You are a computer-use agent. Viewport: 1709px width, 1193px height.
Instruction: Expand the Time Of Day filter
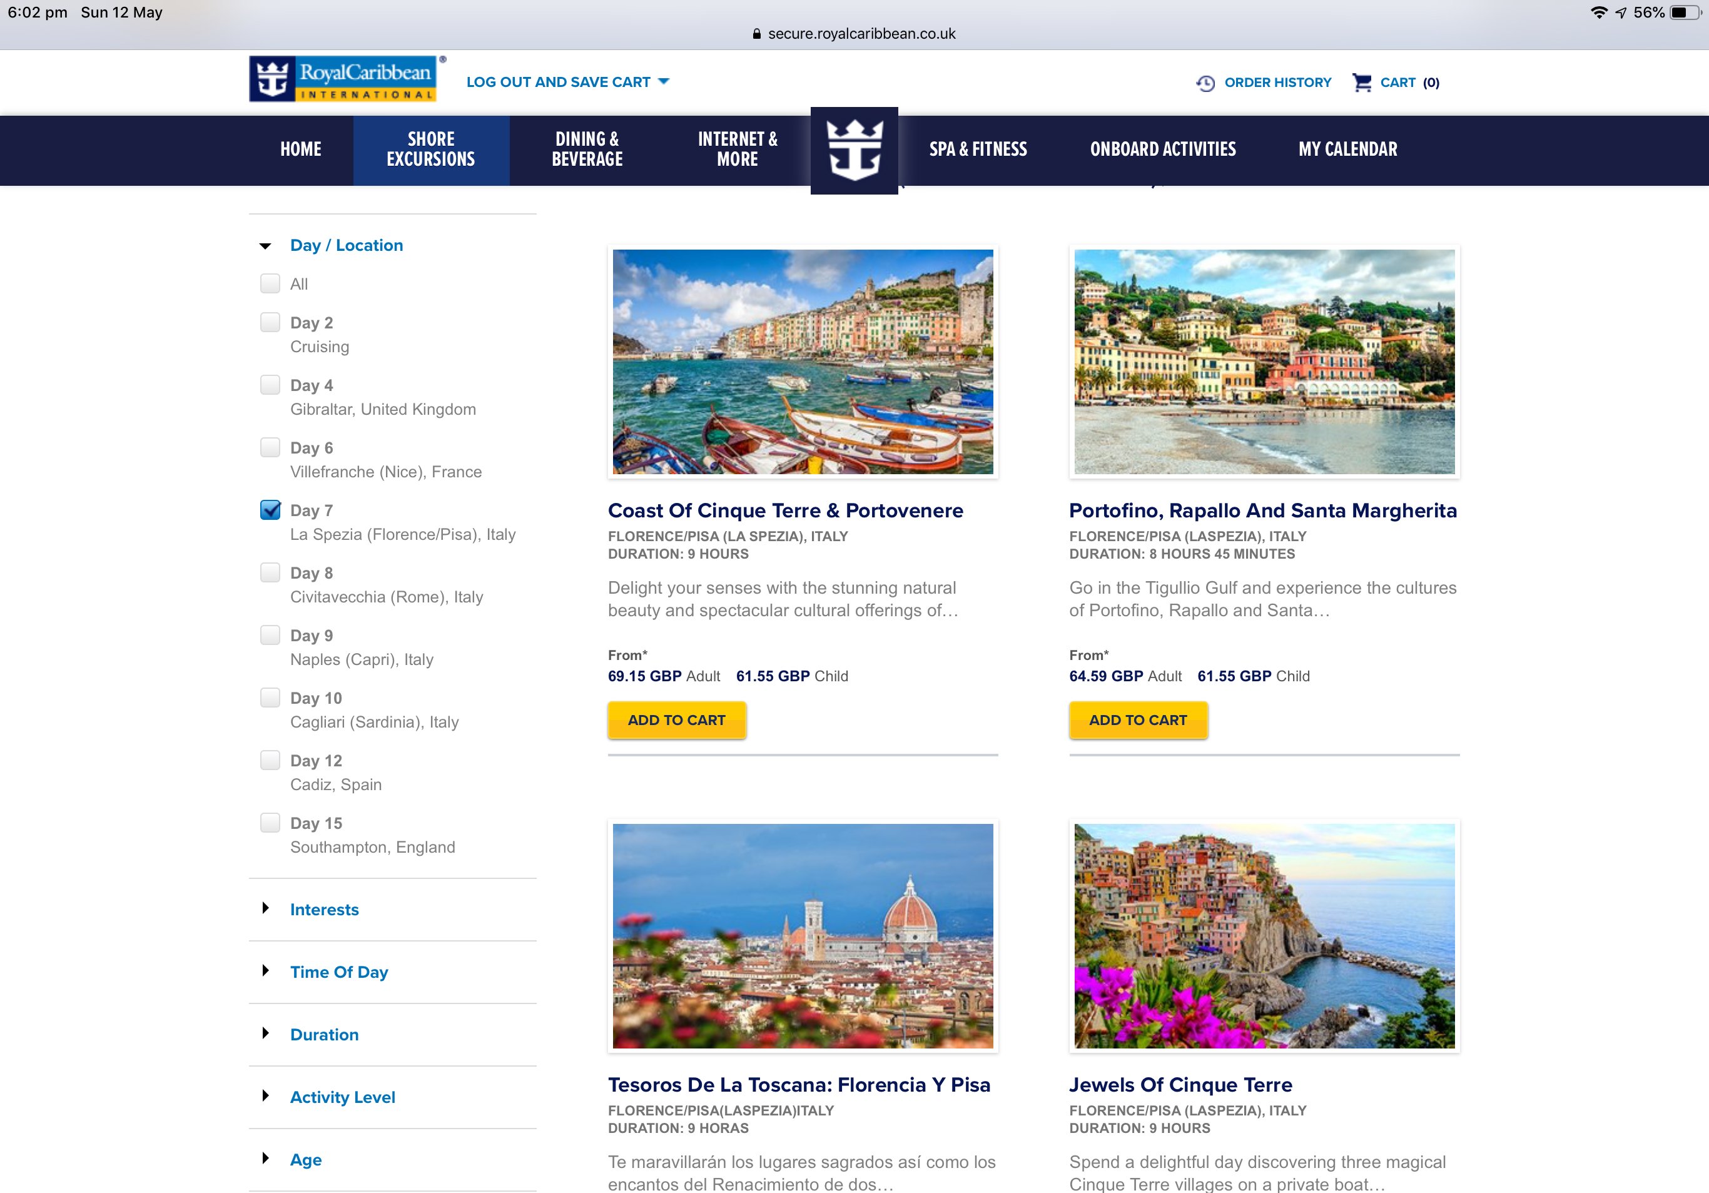pyautogui.click(x=338, y=971)
